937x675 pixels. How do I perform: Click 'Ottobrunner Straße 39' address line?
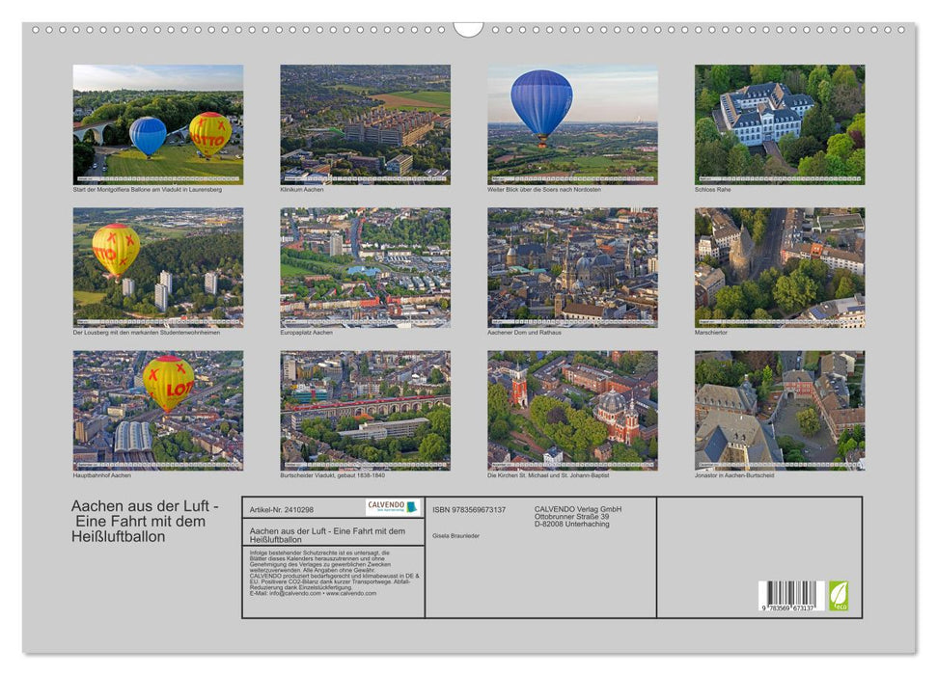click(572, 517)
